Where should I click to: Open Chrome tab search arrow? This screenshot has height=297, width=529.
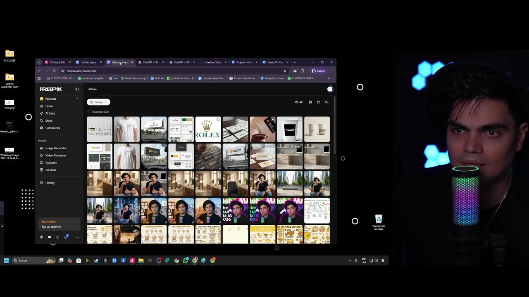pyautogui.click(x=39, y=62)
